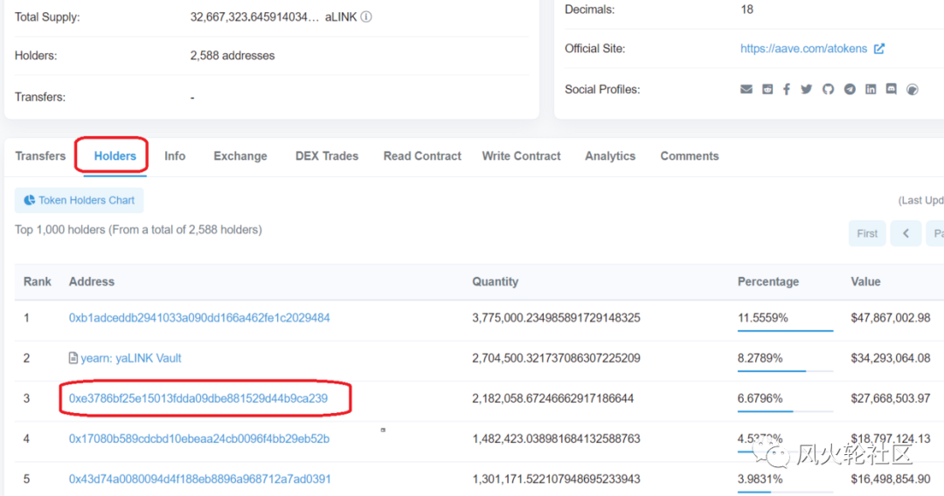Click the previous page chevron button
The image size is (944, 496).
[x=906, y=233]
